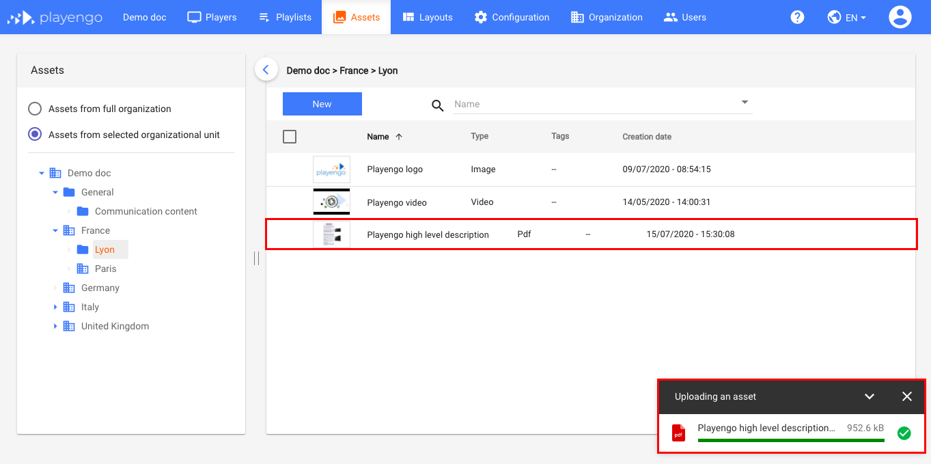931x464 pixels.
Task: Collapse the Demo doc tree node
Action: 42,173
